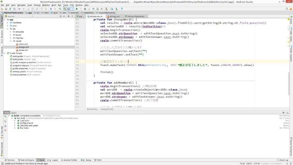Image resolution: width=293 pixels, height=165 pixels.
Task: Expand the mipmap folder
Action: click(x=11, y=38)
